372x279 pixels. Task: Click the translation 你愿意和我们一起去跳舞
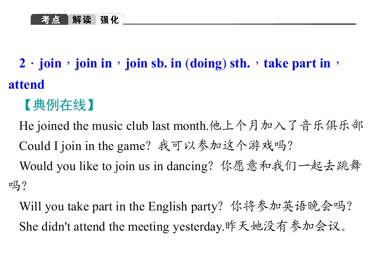click(x=291, y=166)
